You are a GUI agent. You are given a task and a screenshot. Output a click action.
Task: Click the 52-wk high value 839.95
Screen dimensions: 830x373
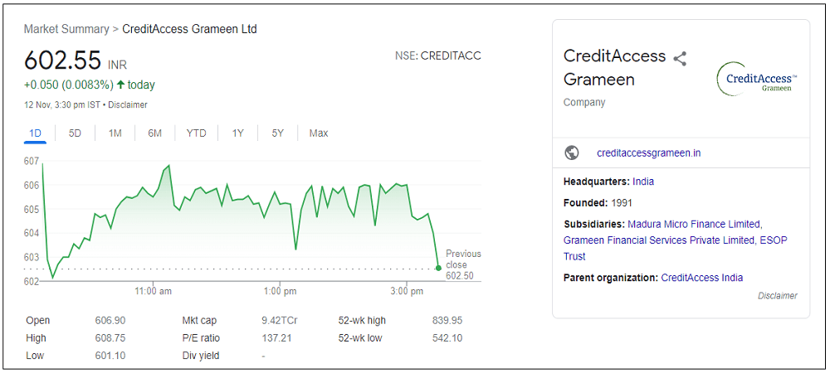(447, 321)
